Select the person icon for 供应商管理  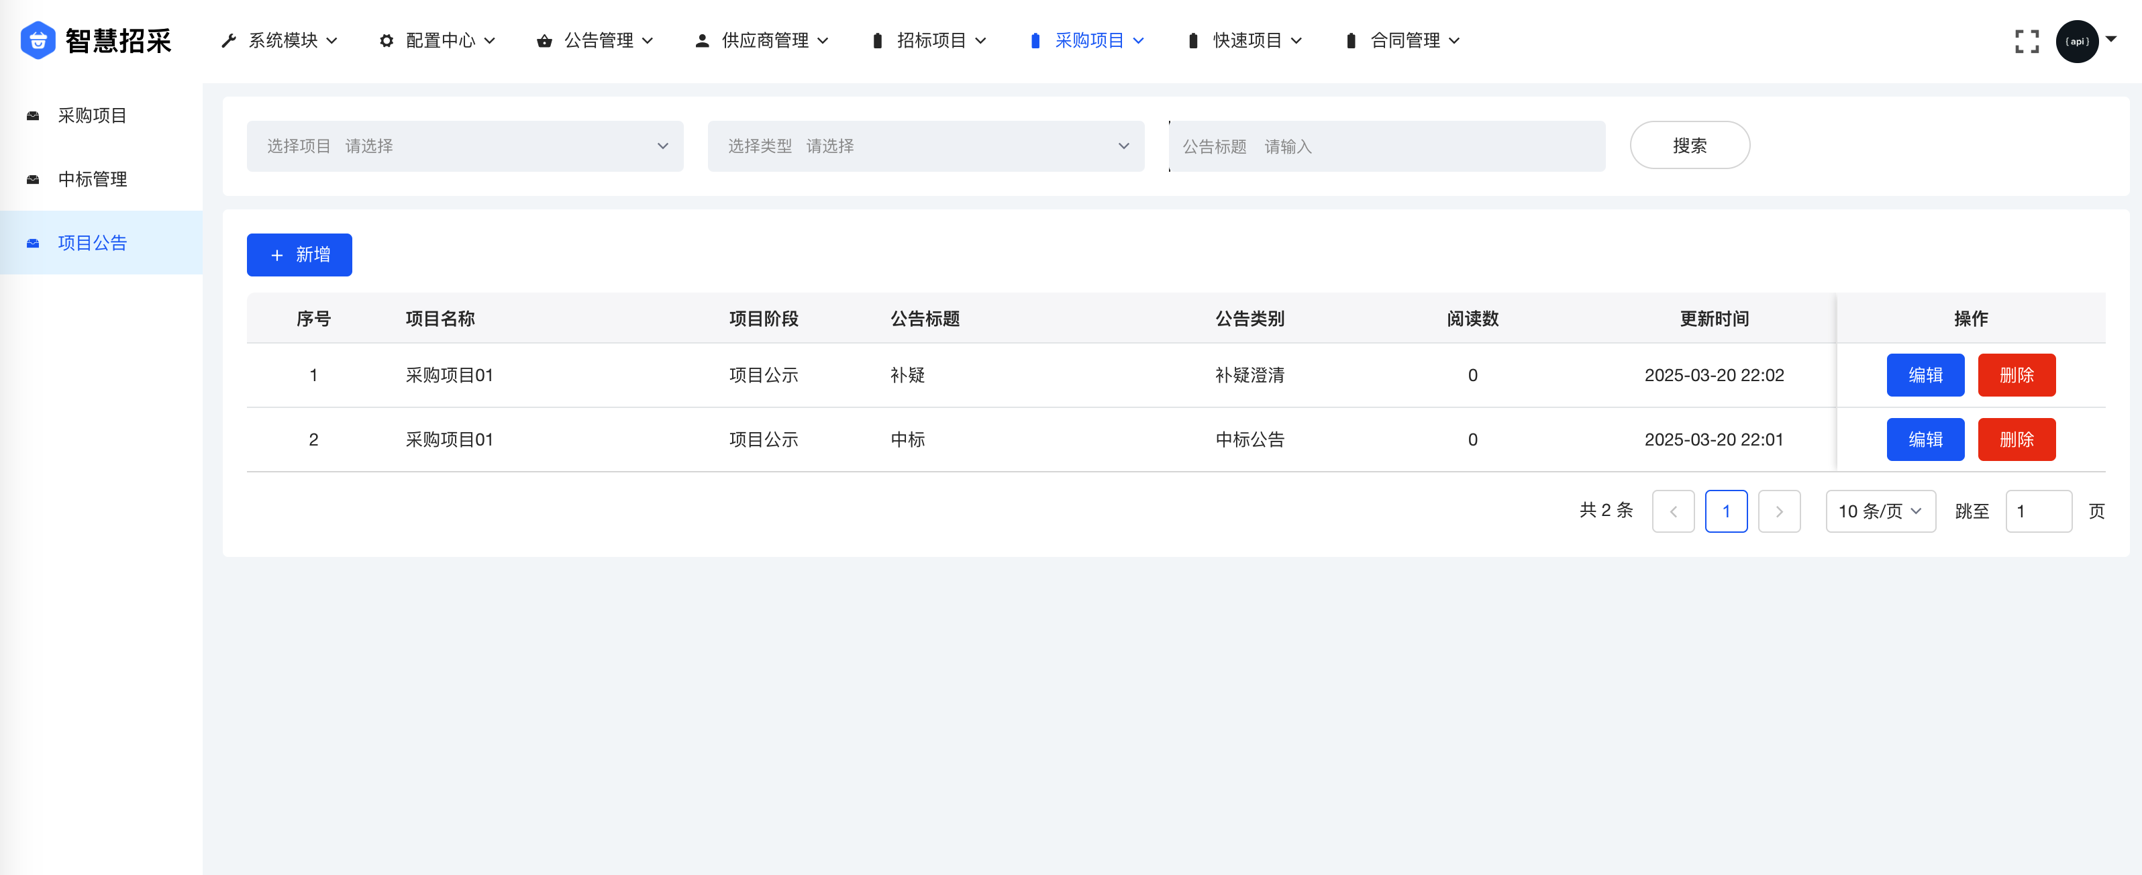701,39
